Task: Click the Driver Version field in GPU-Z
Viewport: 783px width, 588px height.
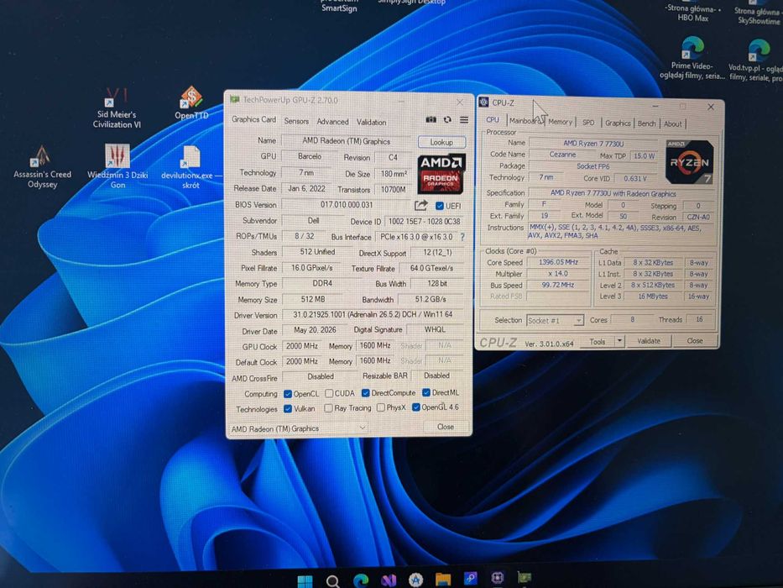Action: 373,314
